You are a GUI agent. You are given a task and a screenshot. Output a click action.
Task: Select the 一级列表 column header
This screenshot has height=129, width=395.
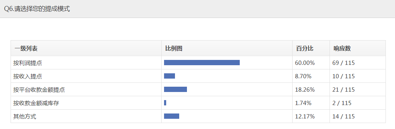26,49
